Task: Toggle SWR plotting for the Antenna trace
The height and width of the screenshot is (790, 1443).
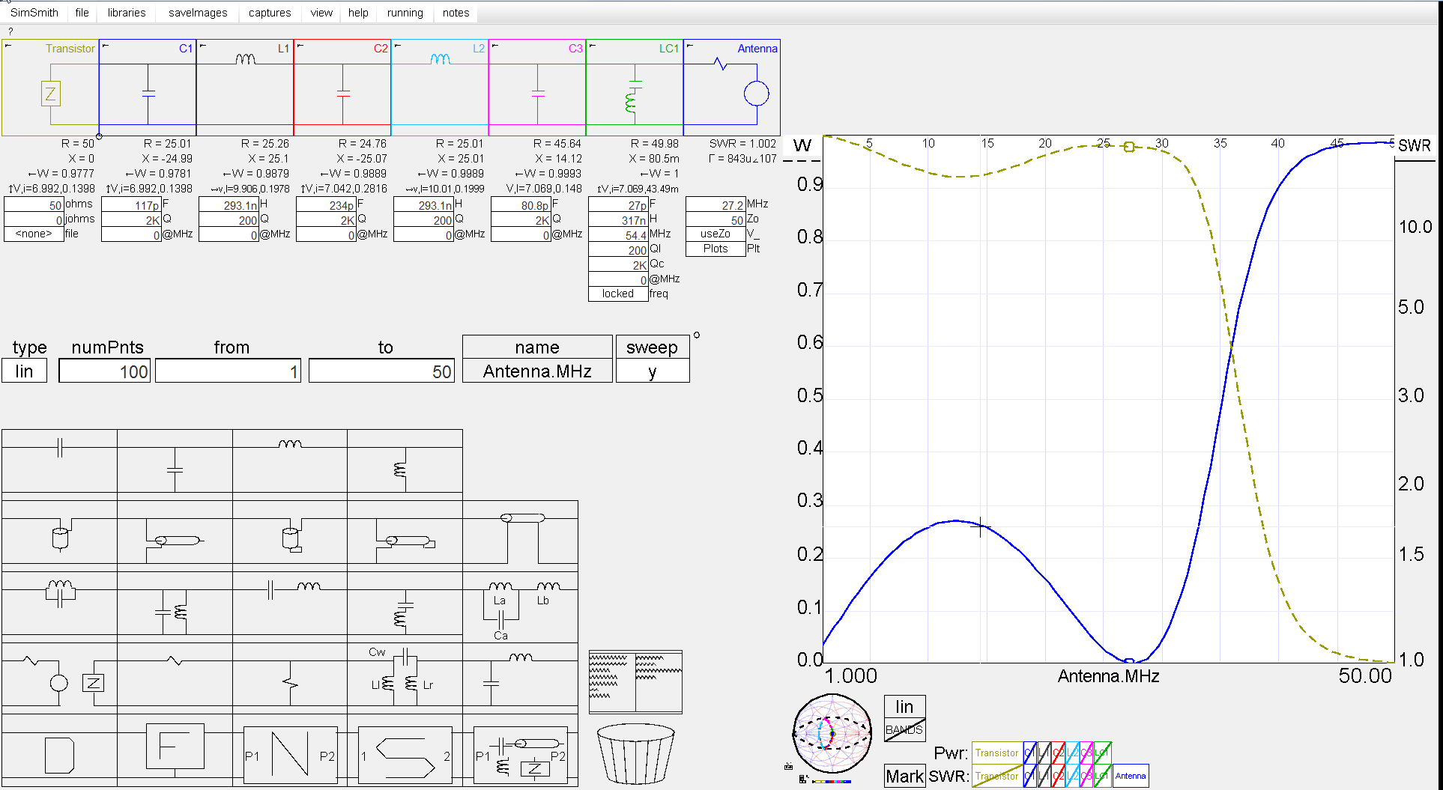Action: tap(1131, 776)
